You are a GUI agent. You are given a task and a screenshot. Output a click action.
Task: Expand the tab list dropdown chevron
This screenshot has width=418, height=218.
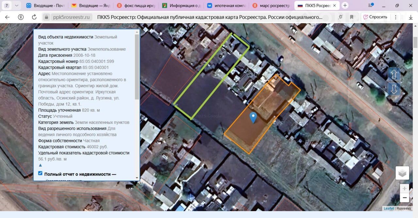[17, 6]
